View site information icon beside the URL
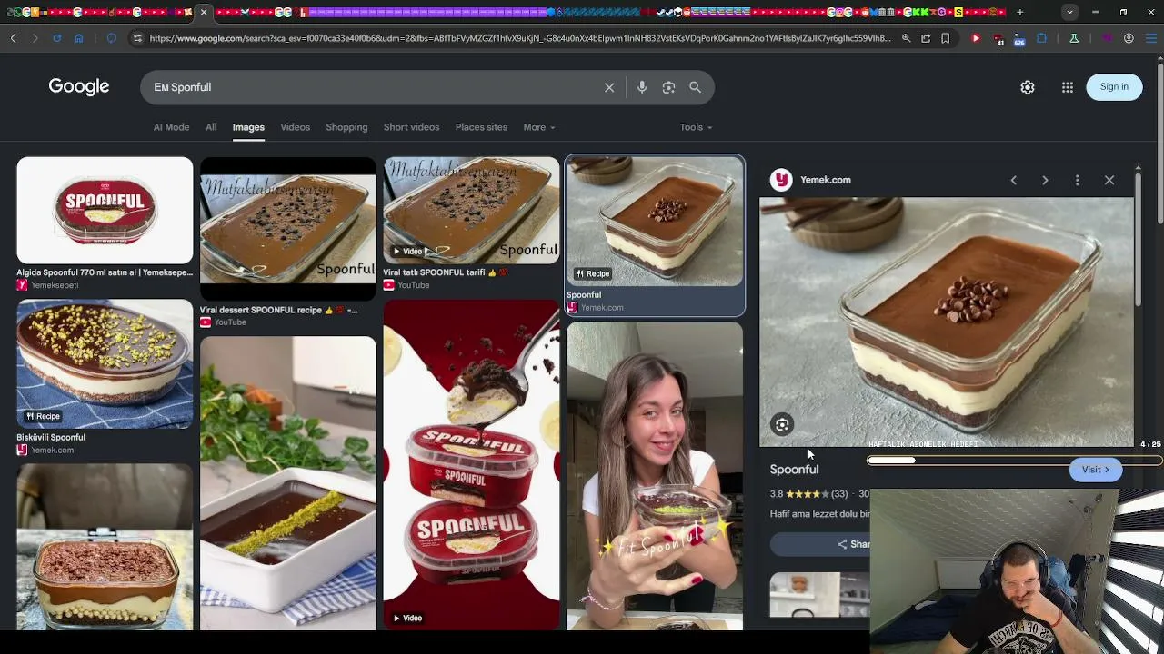The image size is (1164, 654). pyautogui.click(x=137, y=38)
